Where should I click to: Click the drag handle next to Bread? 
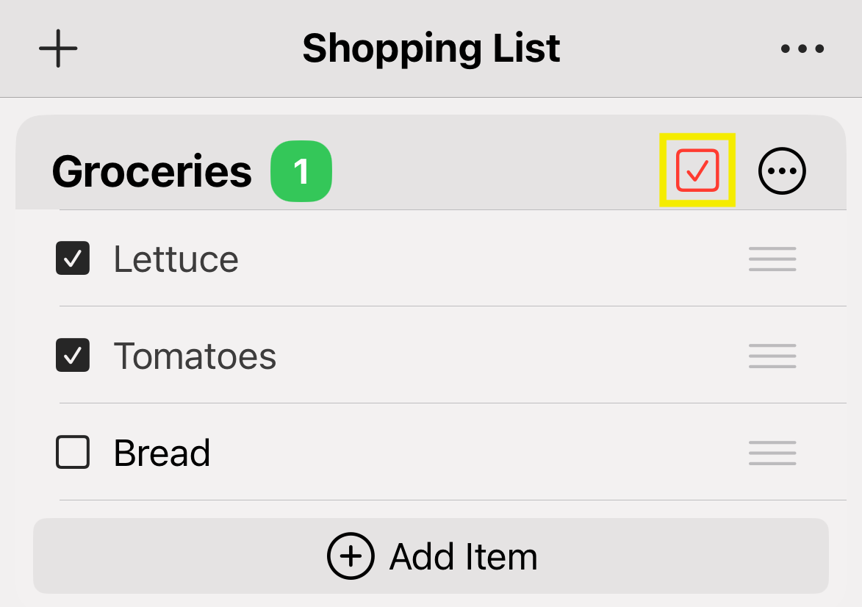tap(772, 453)
